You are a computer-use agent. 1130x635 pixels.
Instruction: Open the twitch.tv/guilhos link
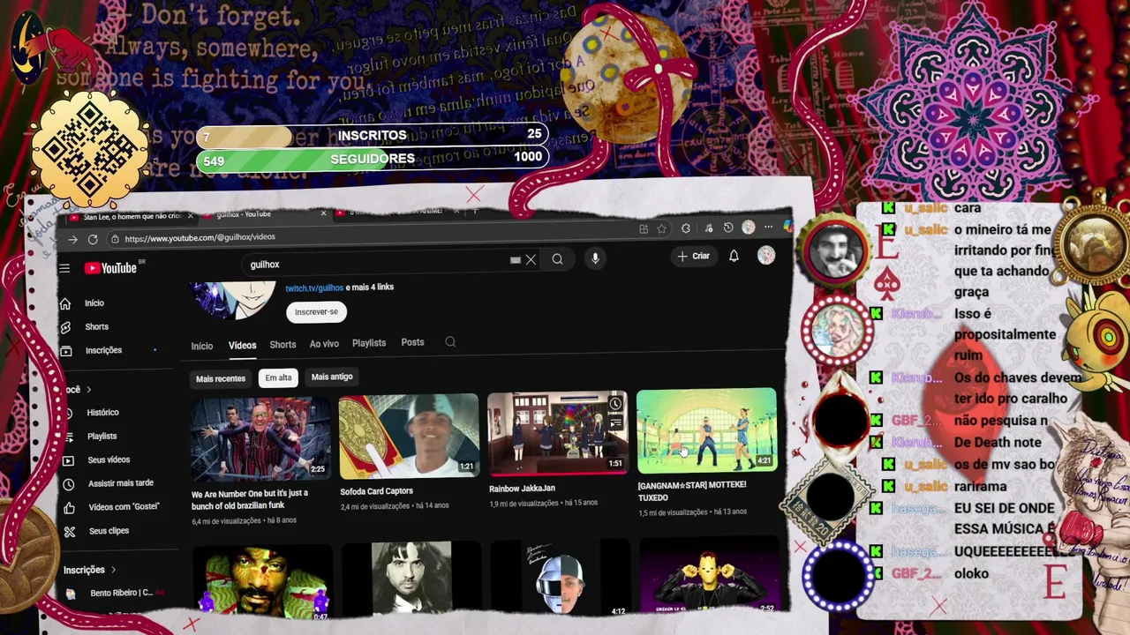click(314, 288)
